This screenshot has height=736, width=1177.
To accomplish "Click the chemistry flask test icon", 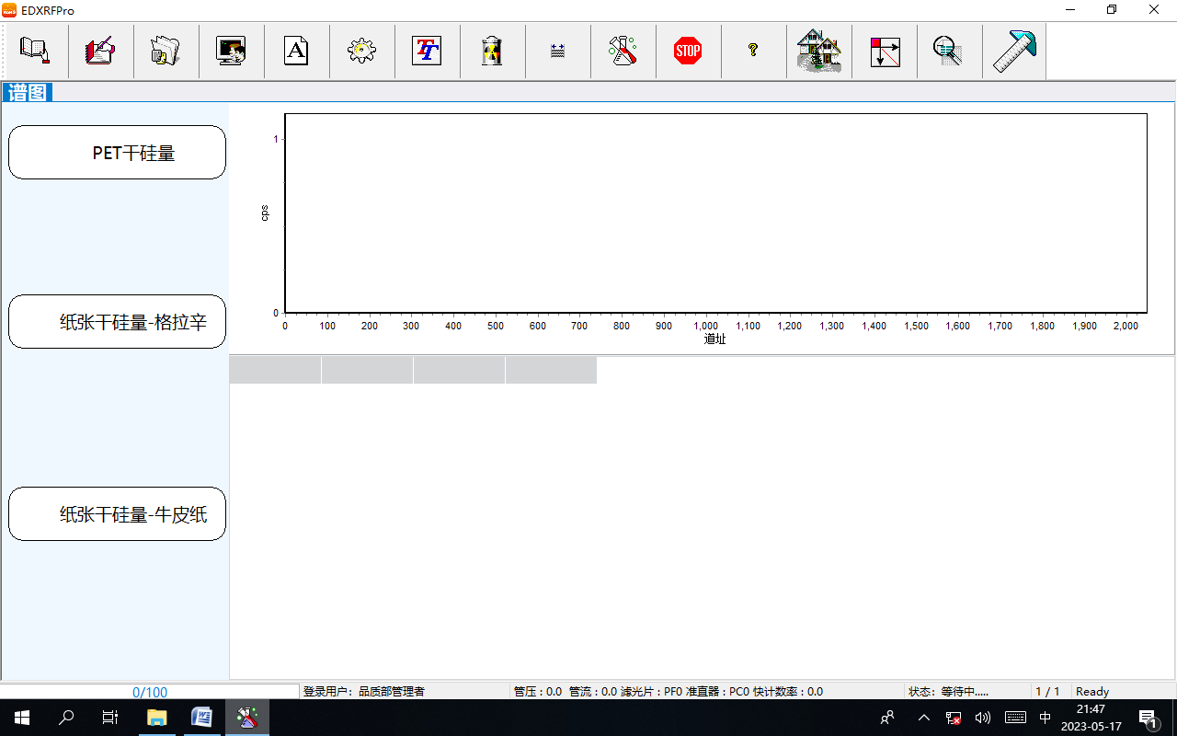I will [x=623, y=51].
